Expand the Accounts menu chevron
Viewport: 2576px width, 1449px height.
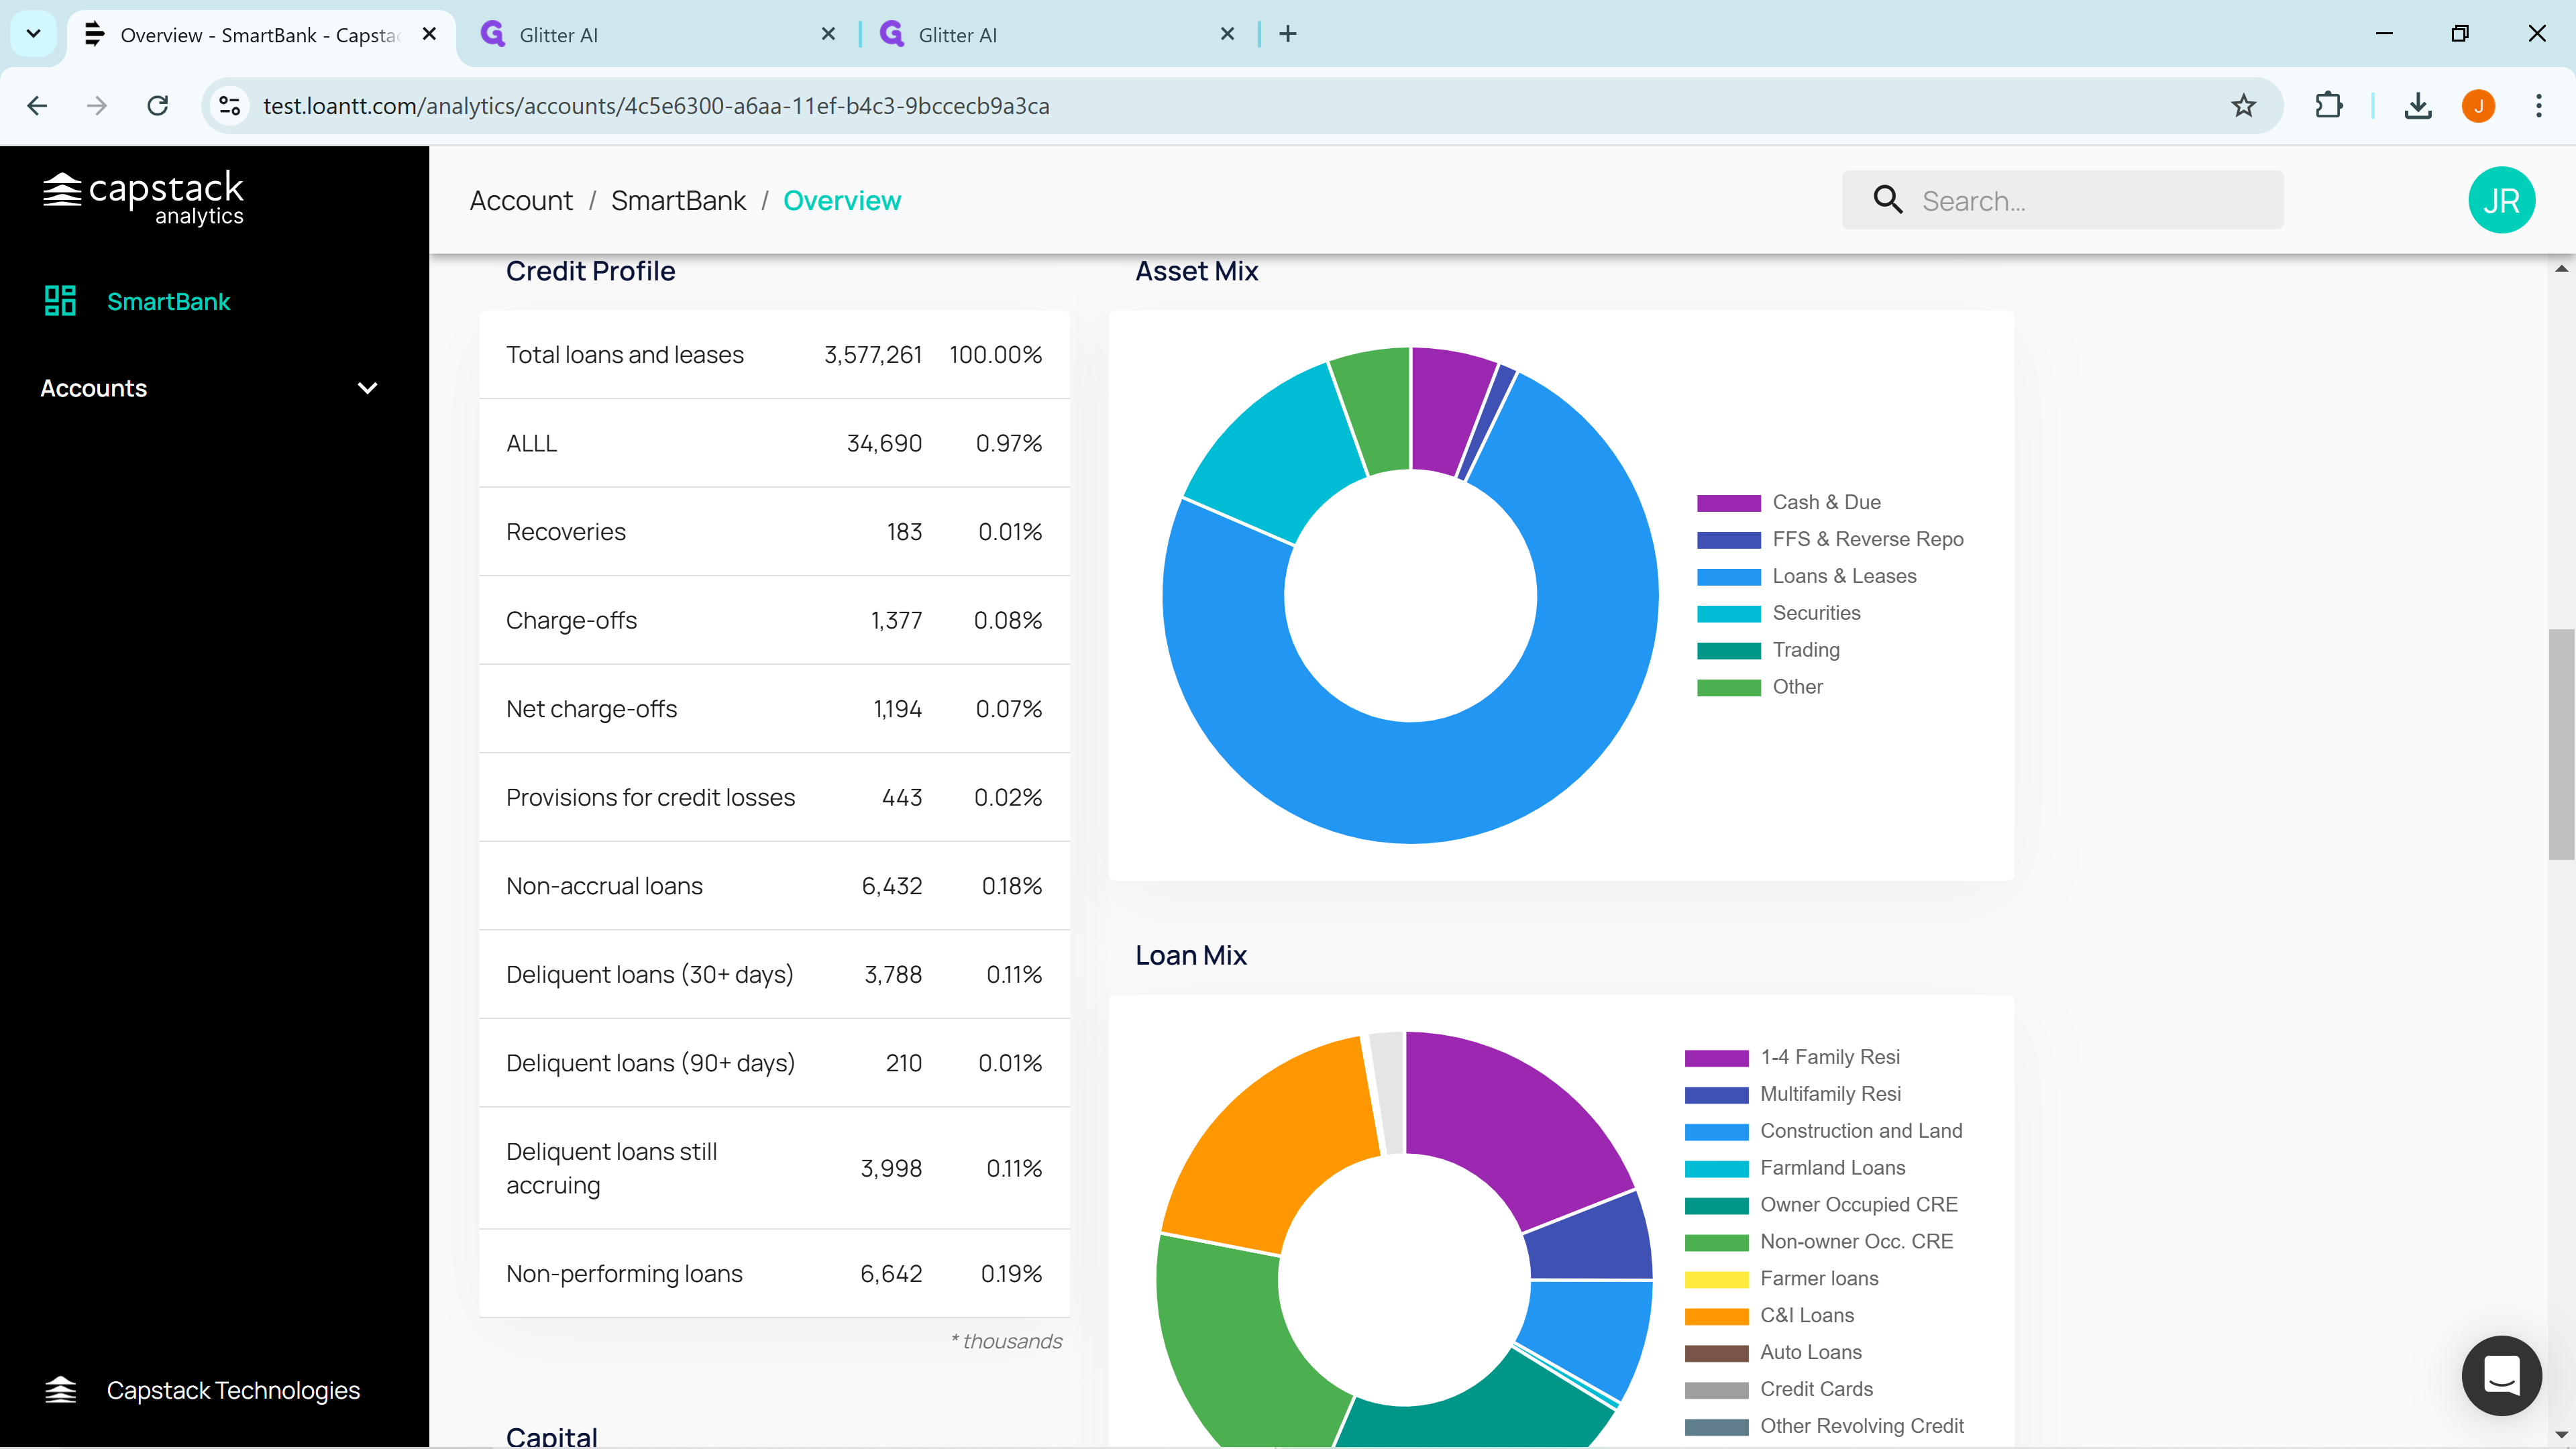tap(367, 388)
